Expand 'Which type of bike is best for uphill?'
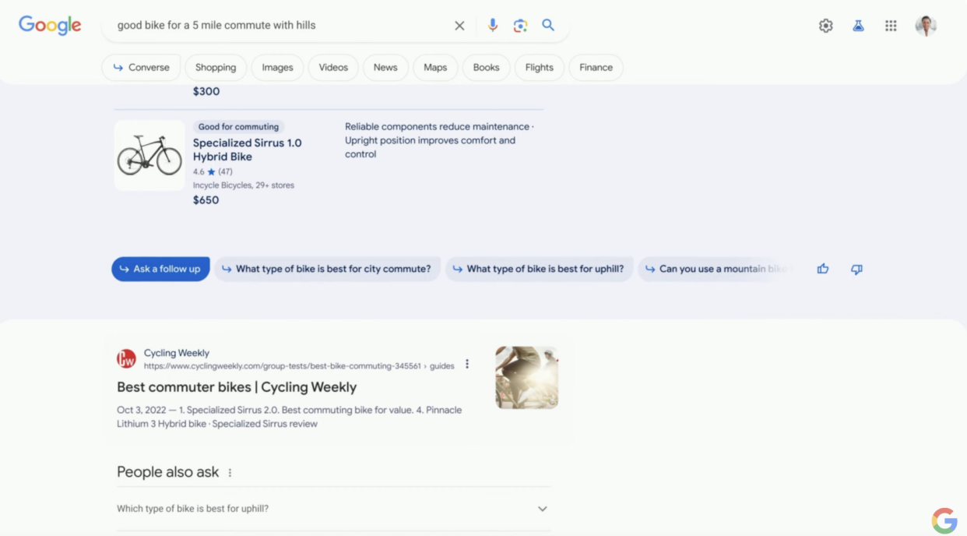 (332, 509)
